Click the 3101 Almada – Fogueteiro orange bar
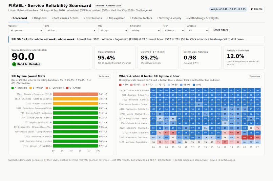The height and width of the screenshot is (181, 273). tap(76, 94)
